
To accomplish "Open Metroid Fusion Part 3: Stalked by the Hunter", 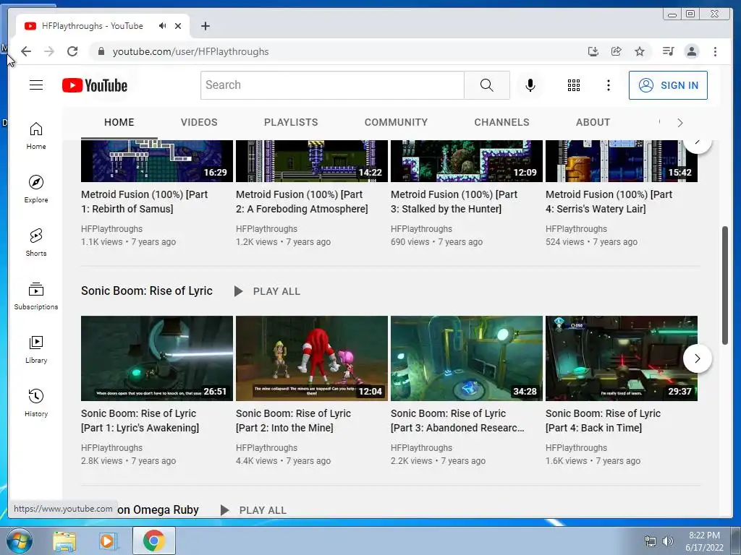I will pyautogui.click(x=454, y=202).
